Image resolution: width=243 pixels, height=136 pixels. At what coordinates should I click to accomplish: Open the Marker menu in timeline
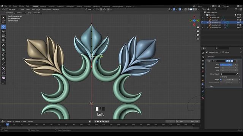pyautogui.click(x=30, y=122)
